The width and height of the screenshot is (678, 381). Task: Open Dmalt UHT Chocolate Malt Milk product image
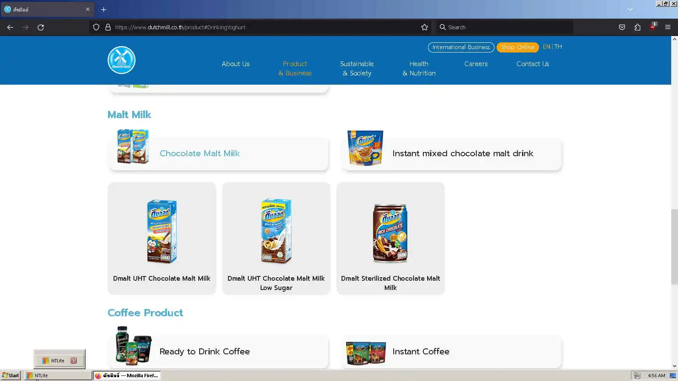(162, 231)
